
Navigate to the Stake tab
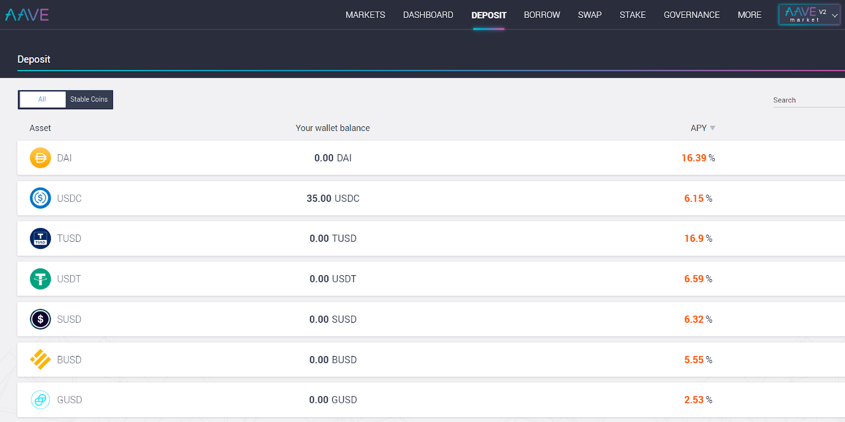[632, 15]
